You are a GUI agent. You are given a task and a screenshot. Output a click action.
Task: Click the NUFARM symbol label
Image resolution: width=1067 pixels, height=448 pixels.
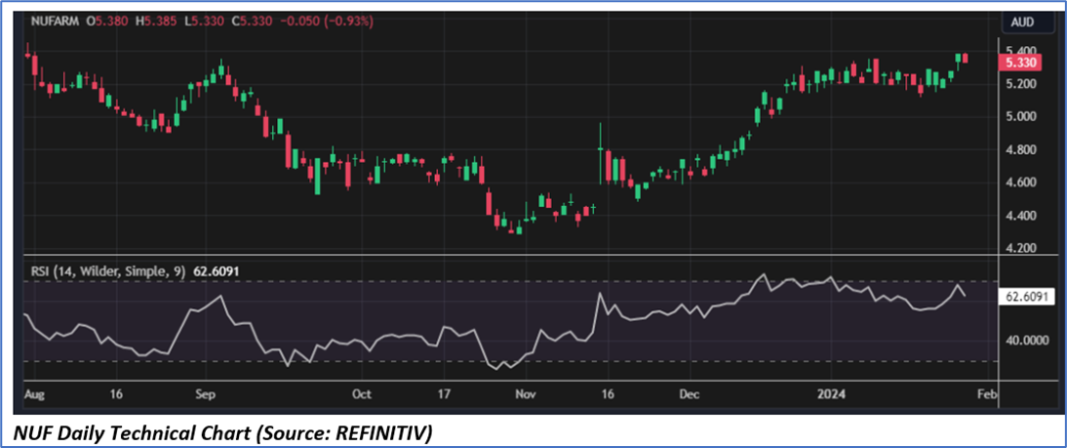coord(56,21)
